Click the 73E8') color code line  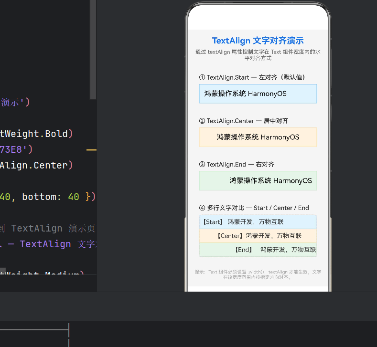pos(16,149)
